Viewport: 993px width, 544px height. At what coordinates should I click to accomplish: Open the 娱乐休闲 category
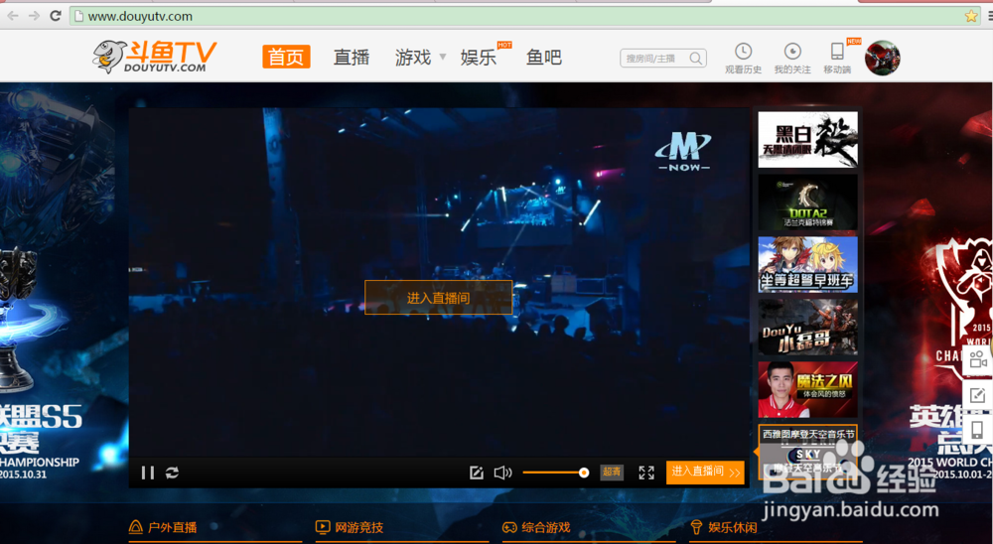click(723, 527)
